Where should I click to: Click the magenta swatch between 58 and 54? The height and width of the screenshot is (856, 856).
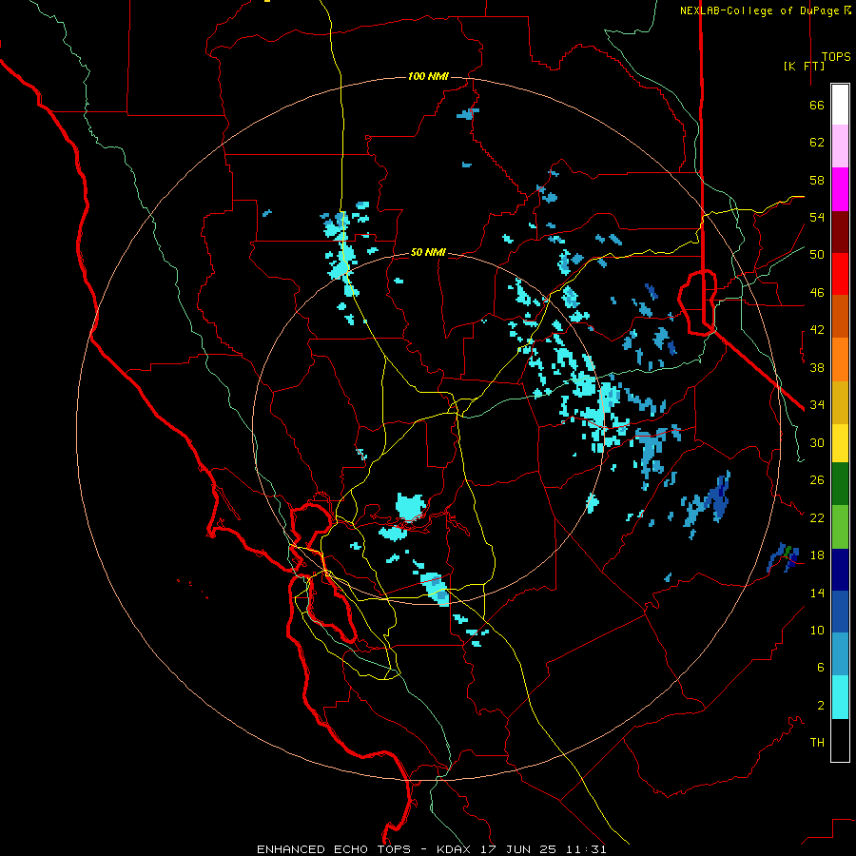(x=840, y=189)
